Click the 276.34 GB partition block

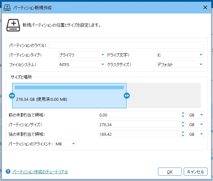(x=69, y=96)
